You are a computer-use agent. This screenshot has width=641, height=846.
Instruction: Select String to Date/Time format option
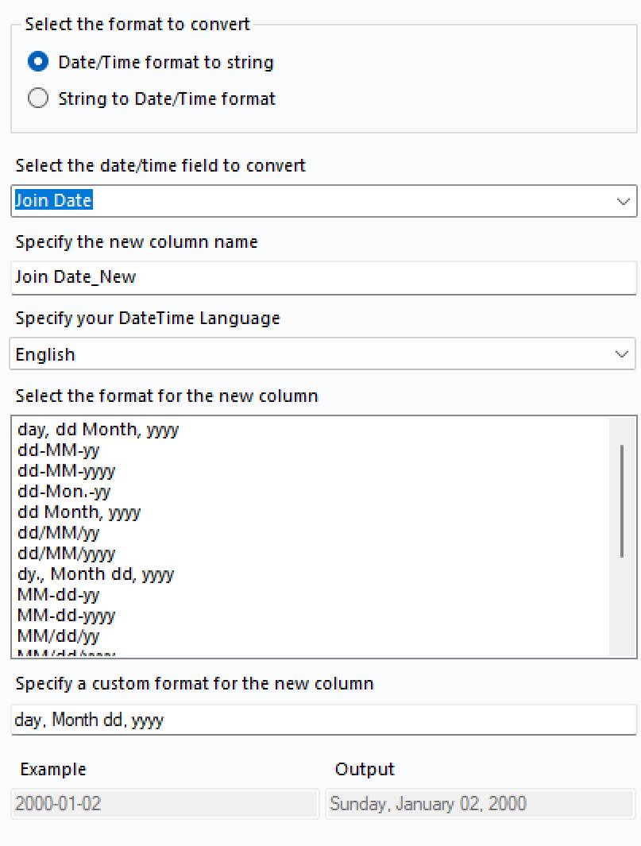click(38, 99)
